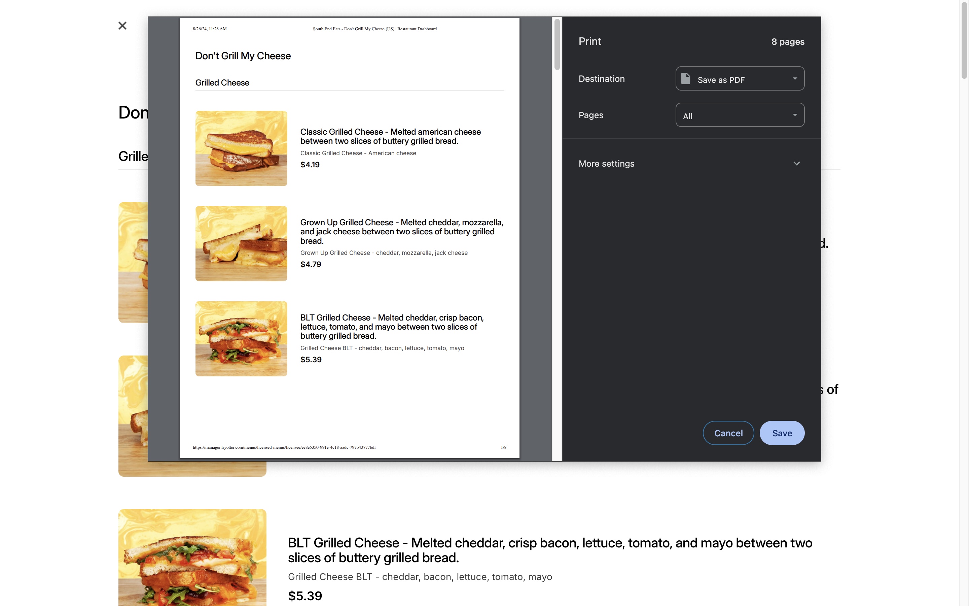Screen dimensions: 969x606
Task: Click the BLT Grilled Cheese title on background page
Action: click(x=550, y=550)
